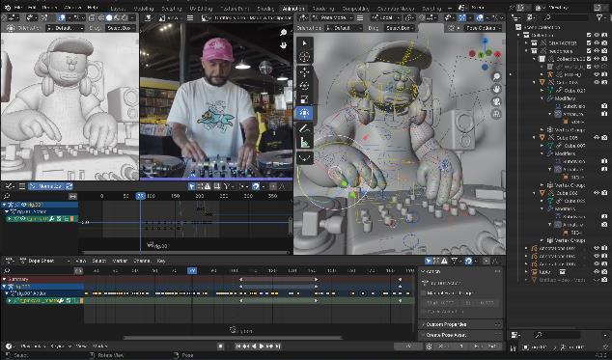Viewport: 612px width, 360px height.
Task: Open the Pose Options dropdown in the right viewport
Action: (483, 28)
